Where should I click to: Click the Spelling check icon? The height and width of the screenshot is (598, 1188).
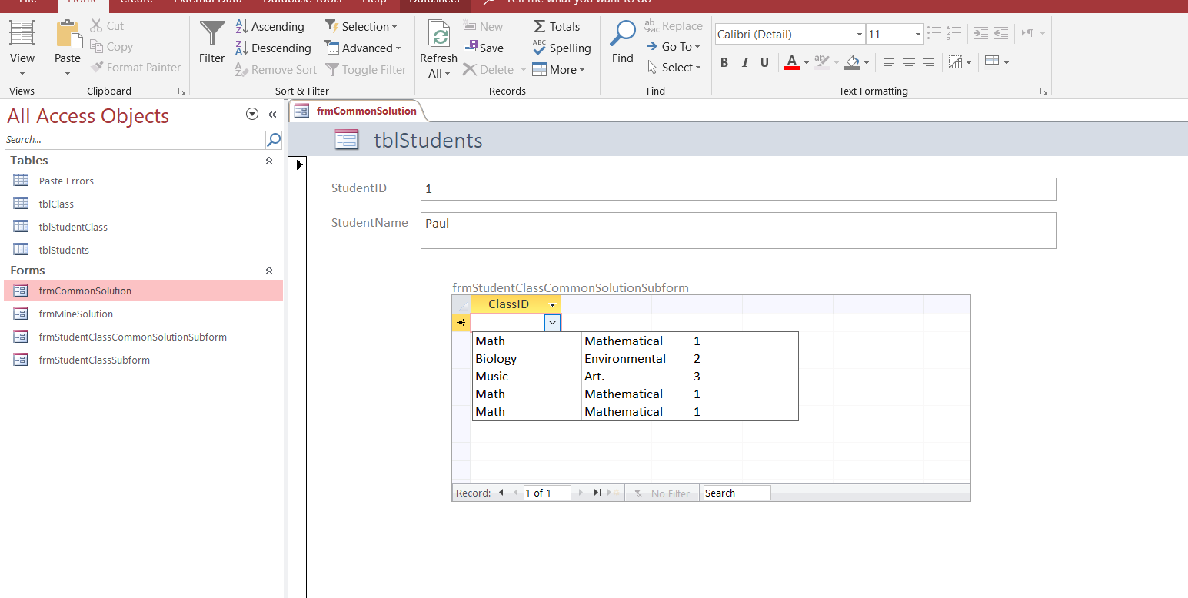(x=540, y=48)
